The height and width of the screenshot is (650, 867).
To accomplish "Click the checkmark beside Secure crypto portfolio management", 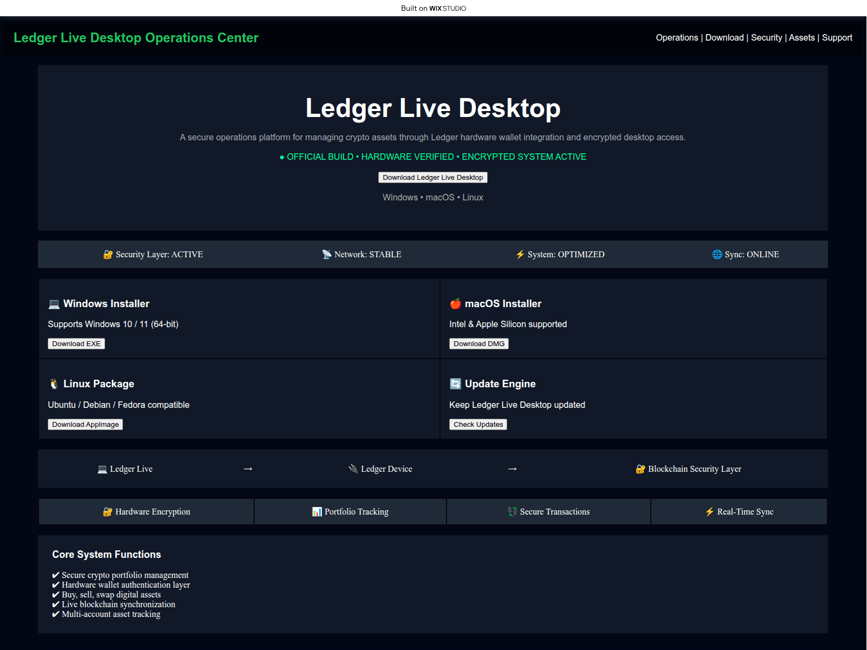I will click(56, 575).
